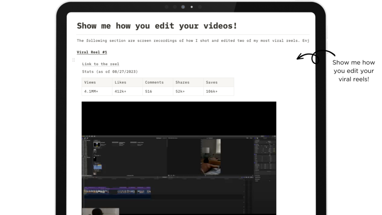The image size is (382, 215).
Task: Click the "52k+" shares cell
Action: coord(188,91)
